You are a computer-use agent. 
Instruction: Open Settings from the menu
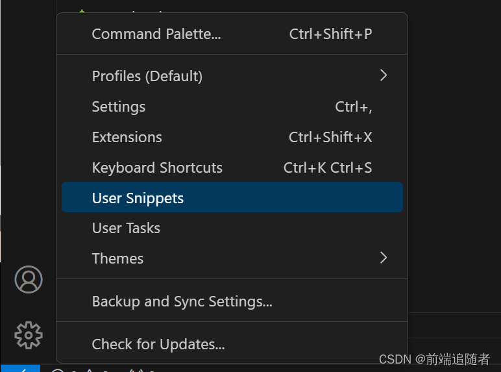[x=232, y=106]
